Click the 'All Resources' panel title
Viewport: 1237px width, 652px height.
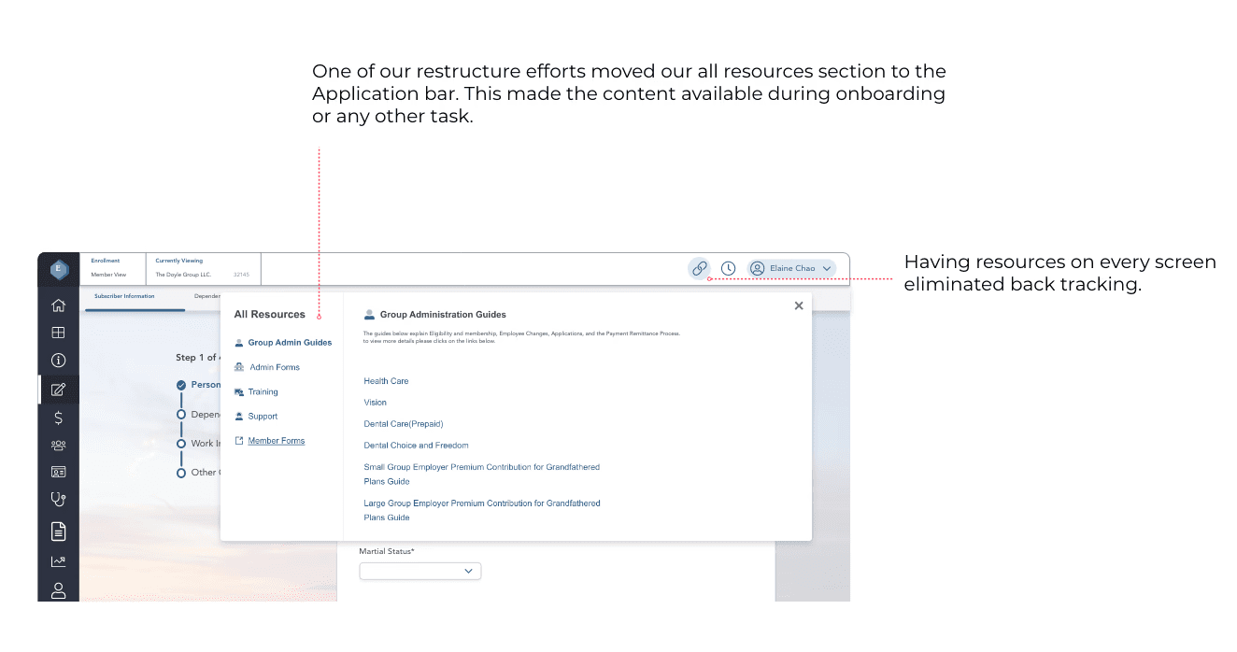tap(270, 315)
